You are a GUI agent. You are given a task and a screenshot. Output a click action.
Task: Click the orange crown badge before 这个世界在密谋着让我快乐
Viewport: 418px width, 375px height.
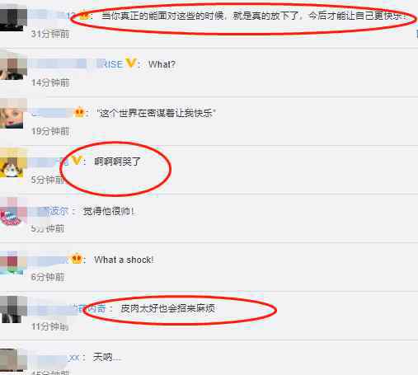[x=79, y=112]
